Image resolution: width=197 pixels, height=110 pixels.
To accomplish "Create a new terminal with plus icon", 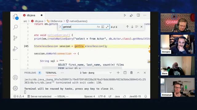I will pos(118,73).
